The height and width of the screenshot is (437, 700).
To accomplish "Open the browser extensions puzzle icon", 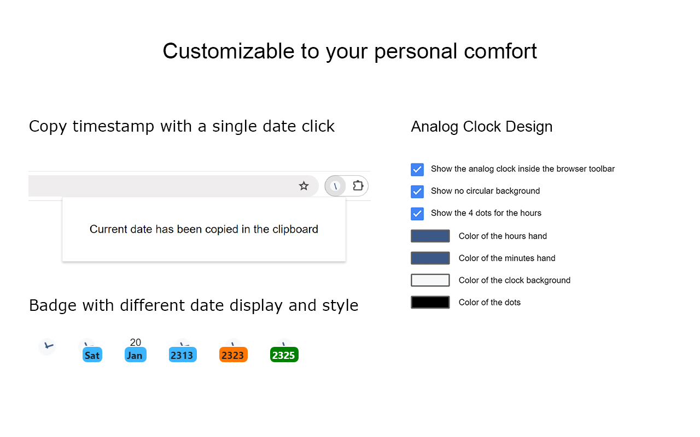I will 358,186.
